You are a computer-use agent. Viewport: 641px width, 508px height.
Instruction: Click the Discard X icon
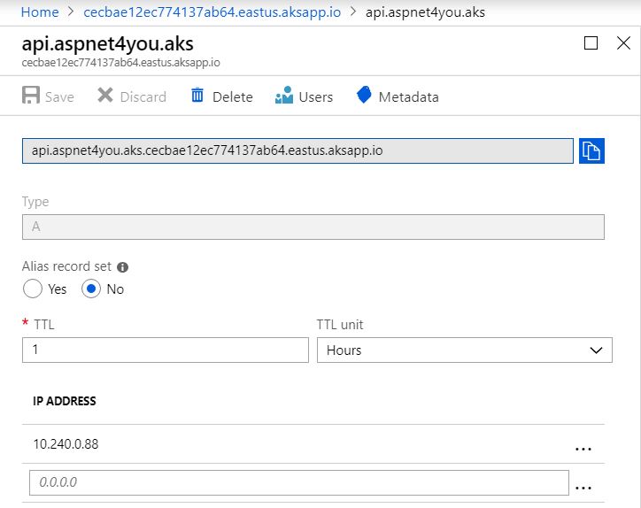(105, 96)
